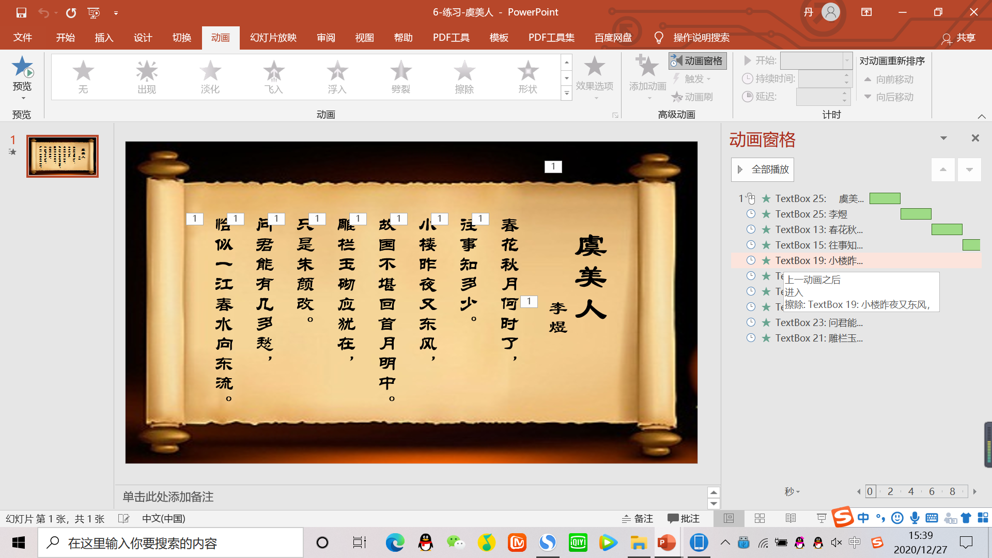Close the 动画窗格 animation pane

(975, 138)
